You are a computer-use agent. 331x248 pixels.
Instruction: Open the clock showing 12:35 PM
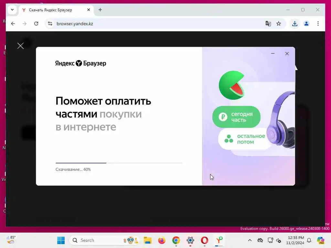tap(295, 240)
